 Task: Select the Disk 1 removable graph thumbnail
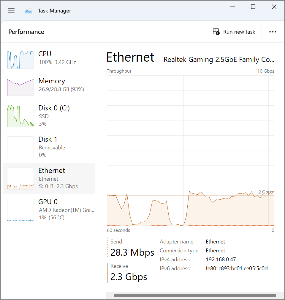point(20,147)
